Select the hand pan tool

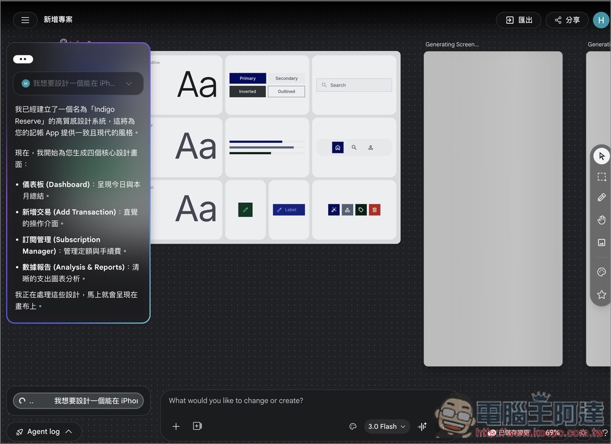(x=601, y=220)
